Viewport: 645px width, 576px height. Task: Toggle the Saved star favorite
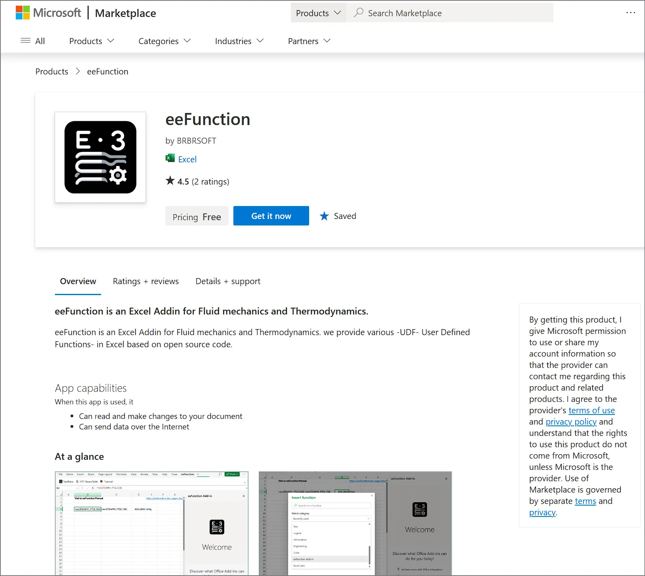(x=324, y=216)
